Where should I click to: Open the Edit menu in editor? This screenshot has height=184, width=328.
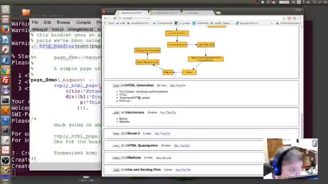pyautogui.click(x=47, y=22)
